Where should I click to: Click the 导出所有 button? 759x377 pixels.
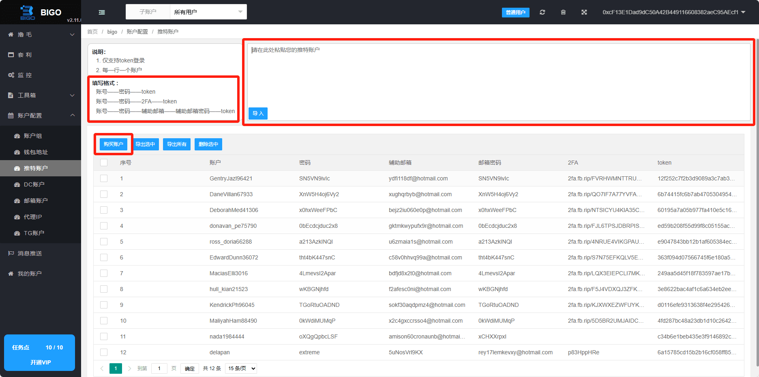177,144
